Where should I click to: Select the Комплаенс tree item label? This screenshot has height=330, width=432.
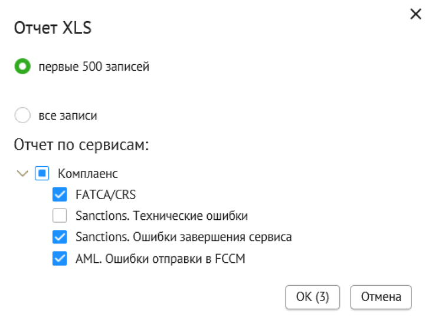click(88, 174)
